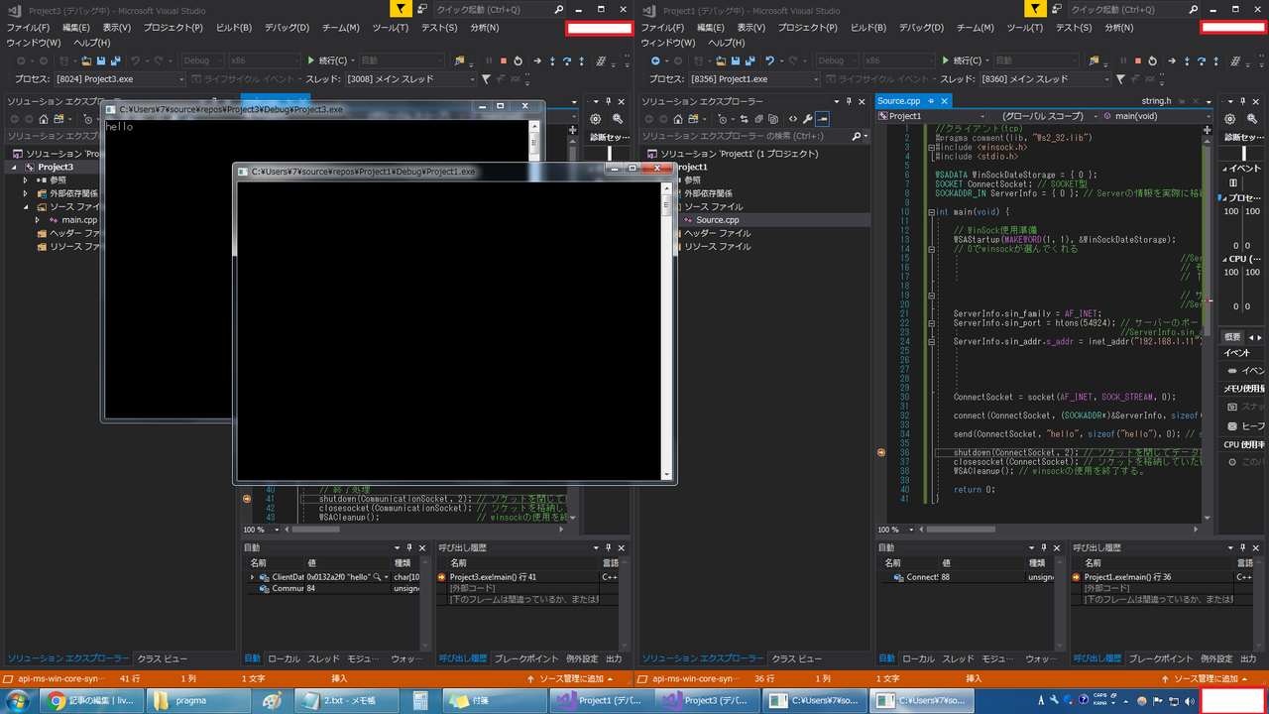Toggle breakpoint at line 41 in Project3 editor
Image resolution: width=1269 pixels, height=714 pixels.
pos(247,499)
